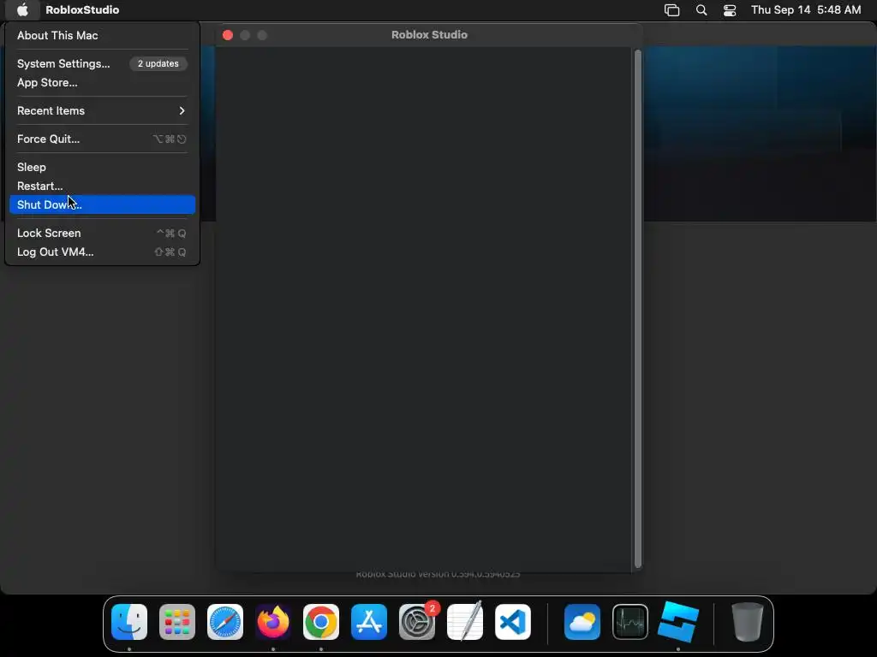Open Finder from the Dock

tap(129, 622)
